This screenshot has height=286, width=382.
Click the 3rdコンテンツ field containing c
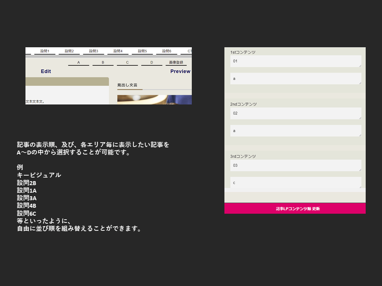[x=295, y=182]
